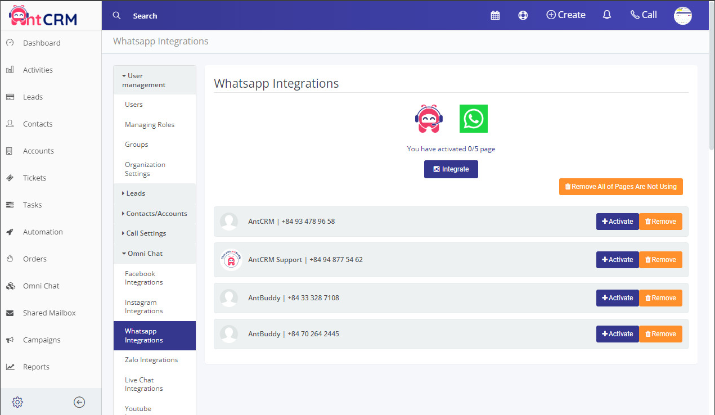Click the Contacts person icon
715x415 pixels.
pos(10,124)
